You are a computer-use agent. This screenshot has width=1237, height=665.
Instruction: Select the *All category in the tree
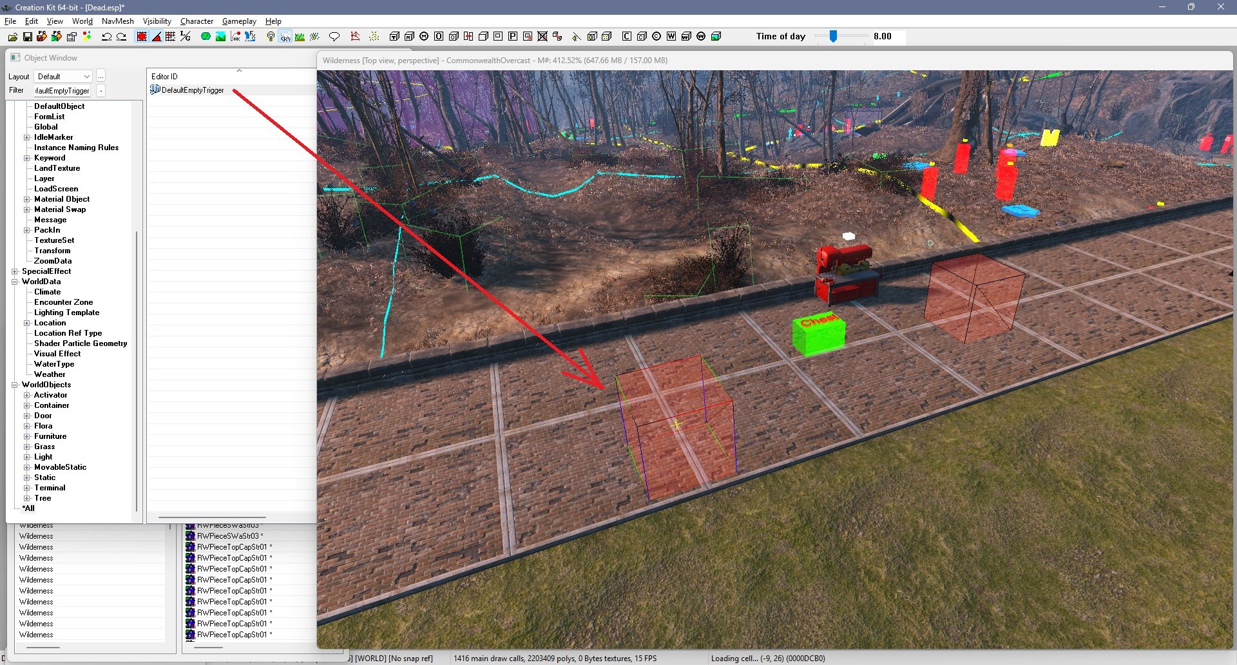pyautogui.click(x=28, y=508)
